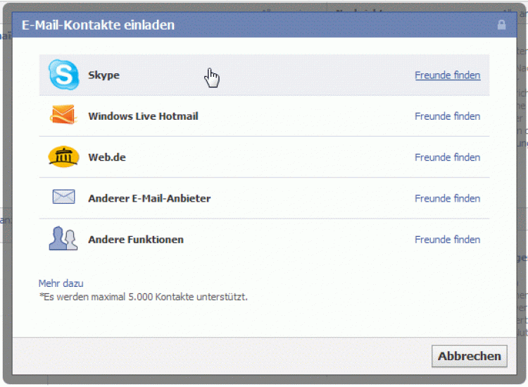528x387 pixels.
Task: Click the Web.de yellow gate icon
Action: pos(63,156)
